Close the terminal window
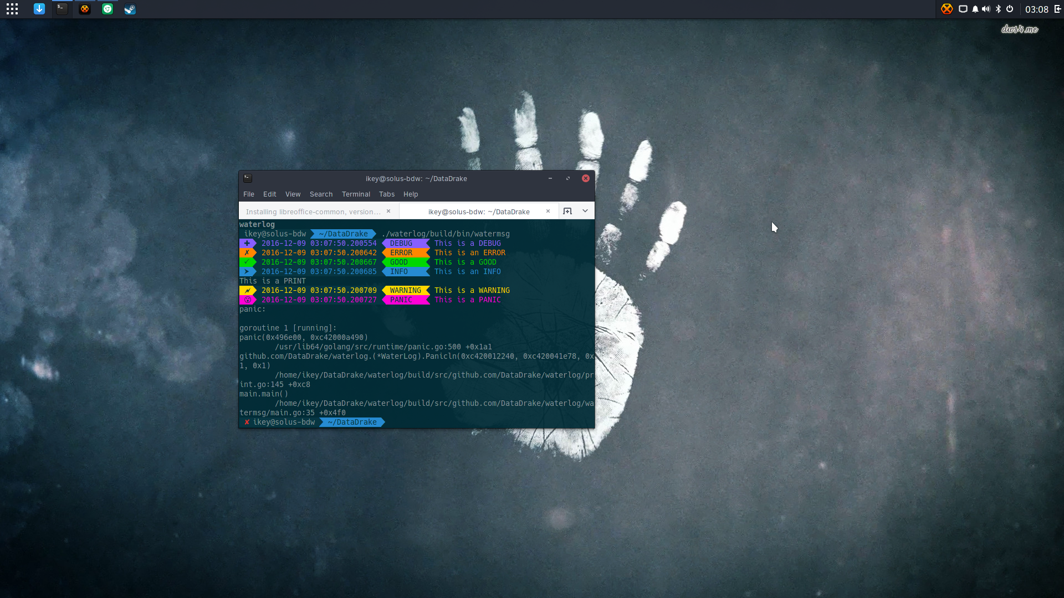Screen dimensions: 1064x598 (x=586, y=178)
